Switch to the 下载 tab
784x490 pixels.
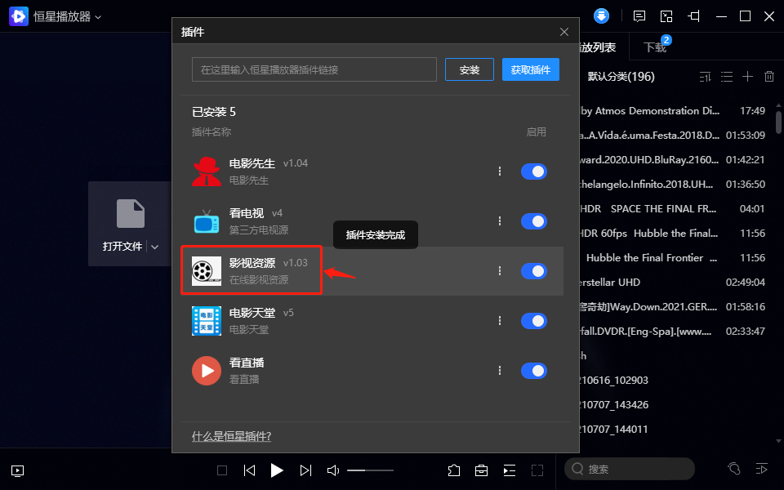click(x=655, y=47)
